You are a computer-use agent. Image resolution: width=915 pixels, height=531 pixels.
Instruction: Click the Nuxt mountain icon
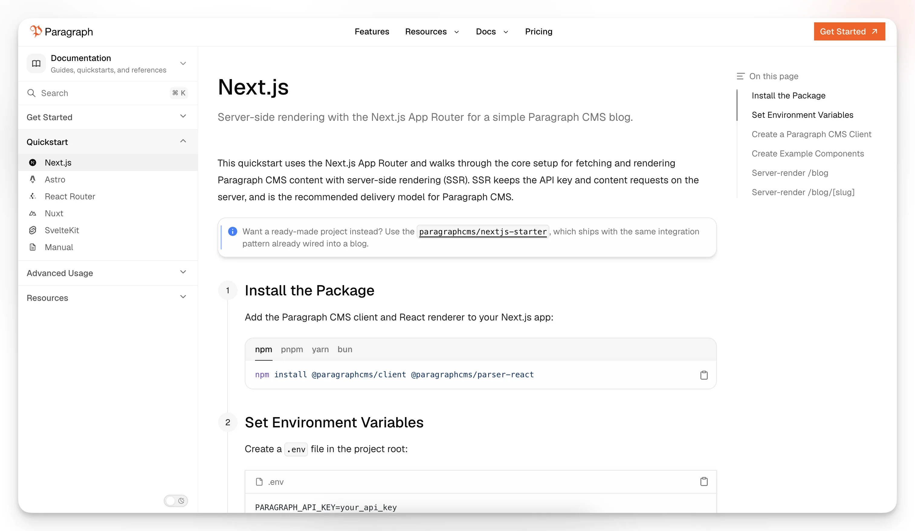[33, 213]
